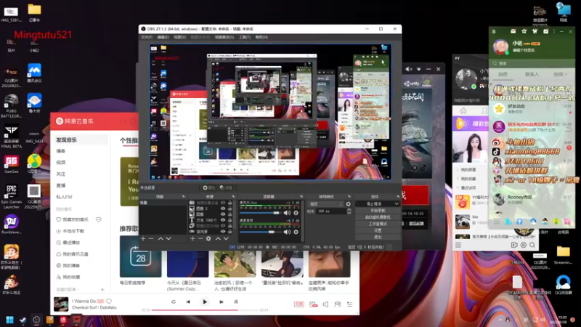Open 编辑(E) menu in OBS
The image size is (581, 327).
point(163,37)
